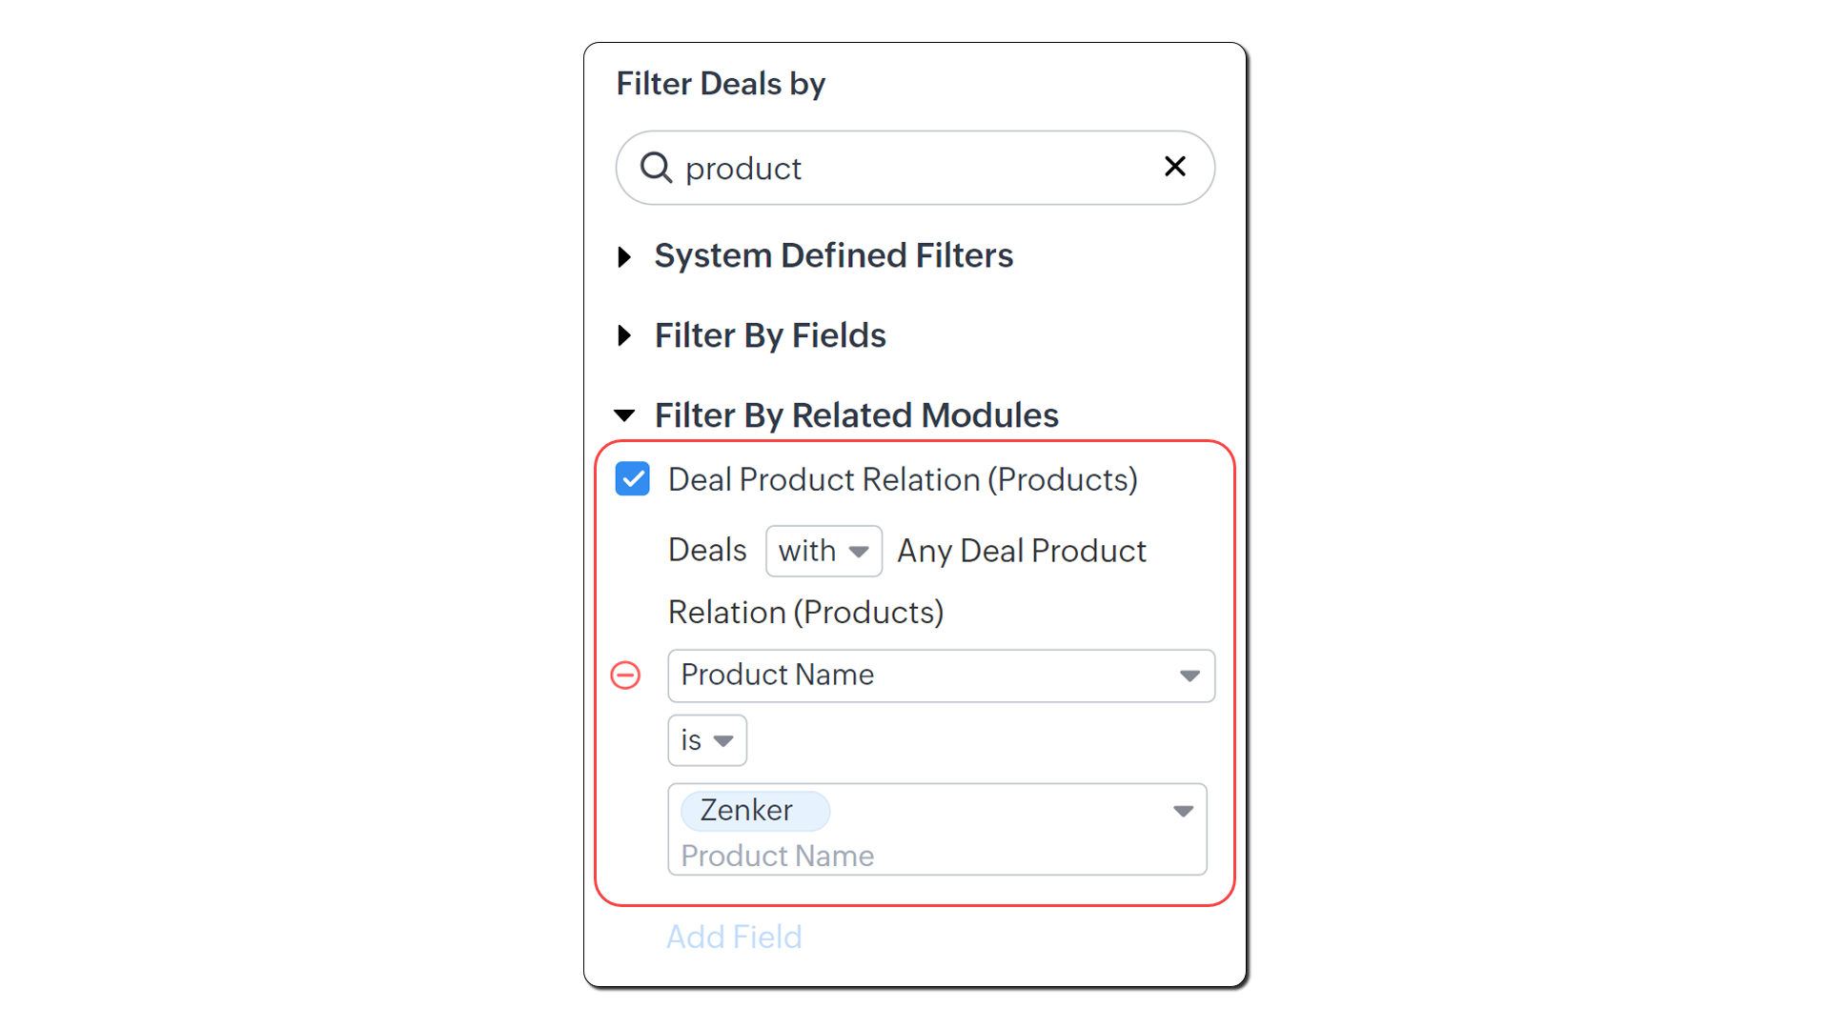Click the arrow on the Zenker value box
The image size is (1830, 1029).
click(1183, 811)
